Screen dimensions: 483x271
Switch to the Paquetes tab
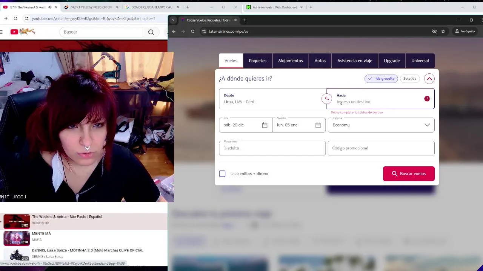(x=258, y=61)
